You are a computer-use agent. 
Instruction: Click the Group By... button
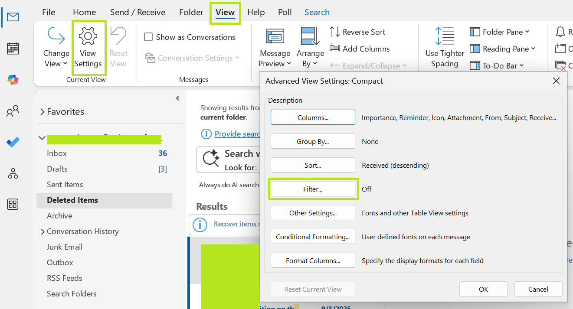313,141
